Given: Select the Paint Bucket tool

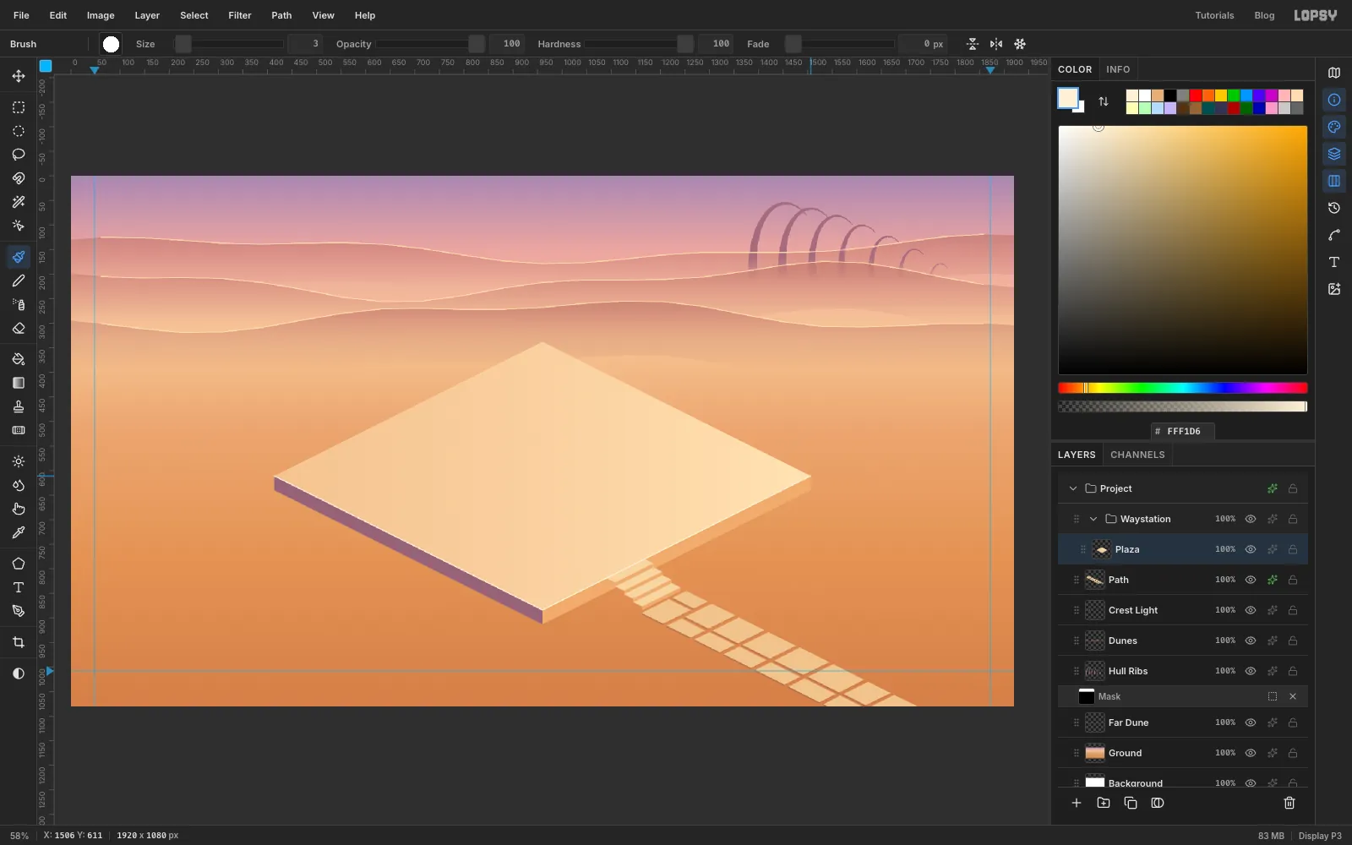Looking at the screenshot, I should point(19,359).
